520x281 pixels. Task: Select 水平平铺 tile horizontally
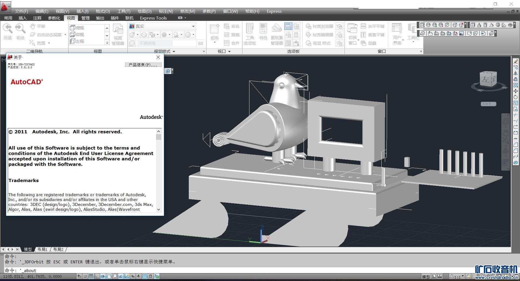[x=373, y=26]
